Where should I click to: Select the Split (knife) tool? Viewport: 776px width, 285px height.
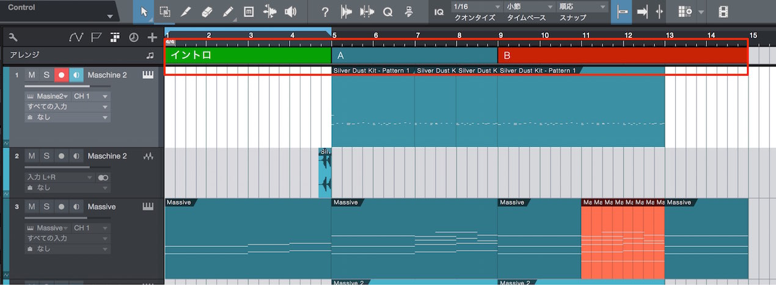(186, 12)
